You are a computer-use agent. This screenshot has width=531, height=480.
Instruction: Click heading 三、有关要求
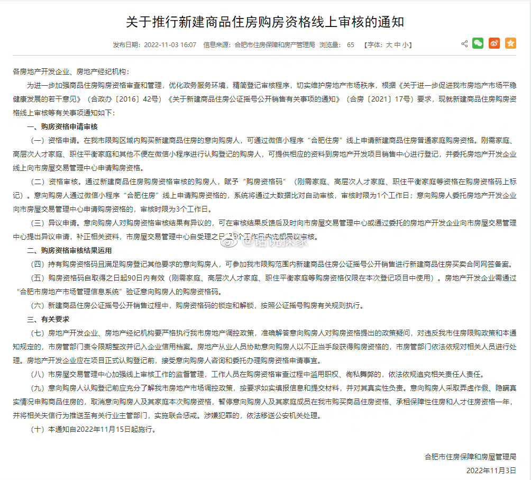[x=48, y=319]
